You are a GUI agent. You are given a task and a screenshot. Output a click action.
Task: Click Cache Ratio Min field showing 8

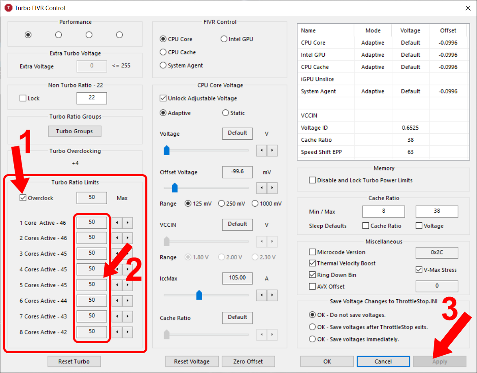tap(383, 211)
